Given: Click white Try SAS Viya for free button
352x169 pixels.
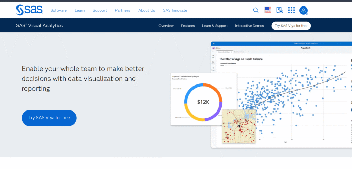Looking at the screenshot, I should (x=291, y=26).
